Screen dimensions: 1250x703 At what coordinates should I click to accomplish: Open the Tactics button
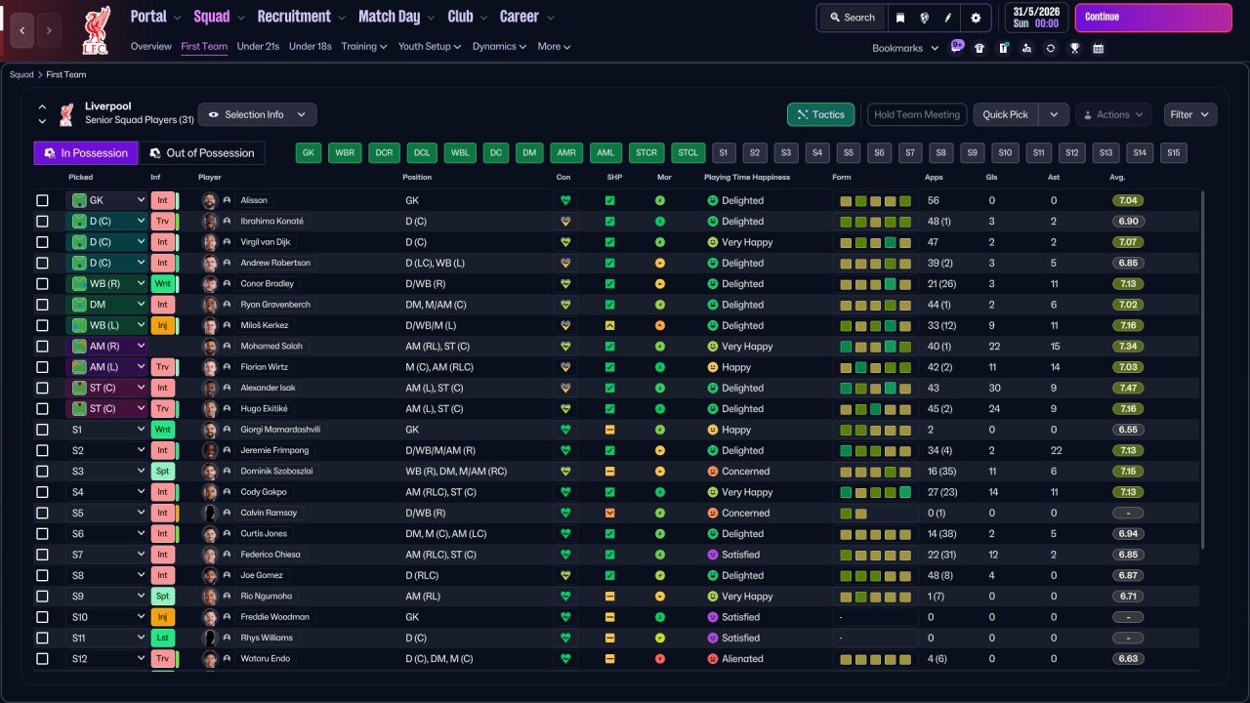pyautogui.click(x=820, y=115)
